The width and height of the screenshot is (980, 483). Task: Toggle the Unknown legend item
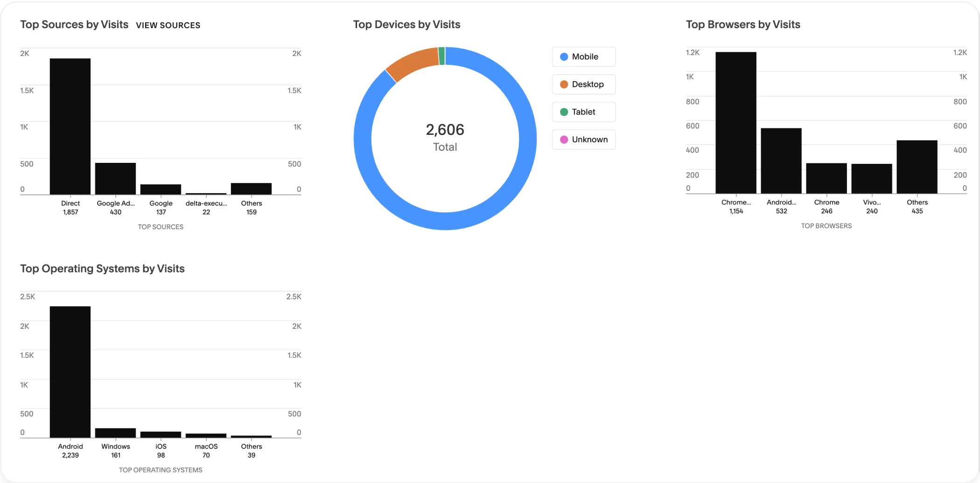(x=583, y=139)
